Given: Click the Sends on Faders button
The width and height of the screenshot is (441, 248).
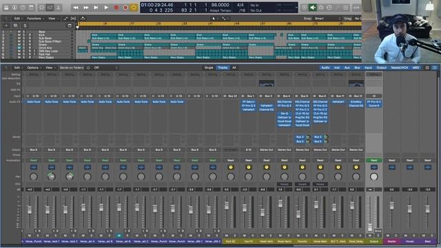Looking at the screenshot, I should (72, 68).
